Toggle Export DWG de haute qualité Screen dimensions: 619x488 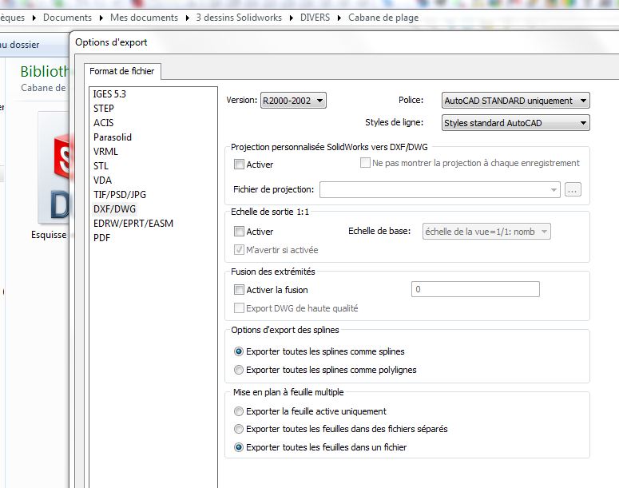(239, 308)
